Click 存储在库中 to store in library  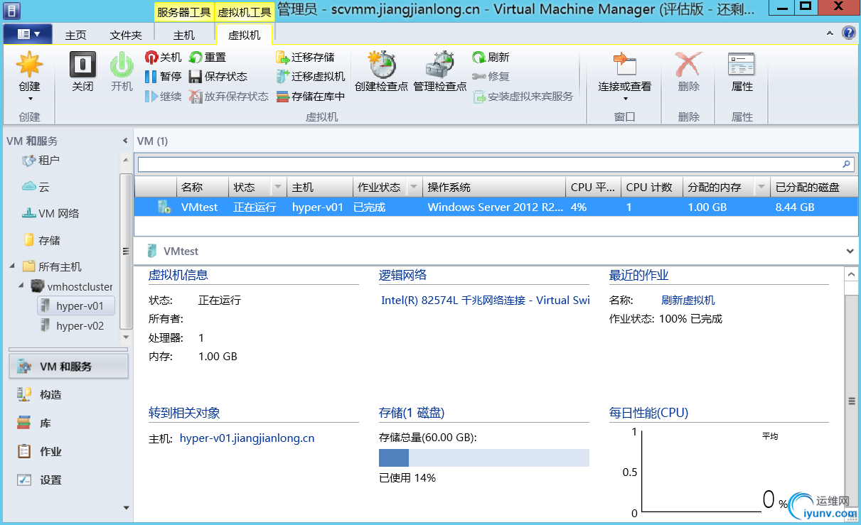coord(311,96)
